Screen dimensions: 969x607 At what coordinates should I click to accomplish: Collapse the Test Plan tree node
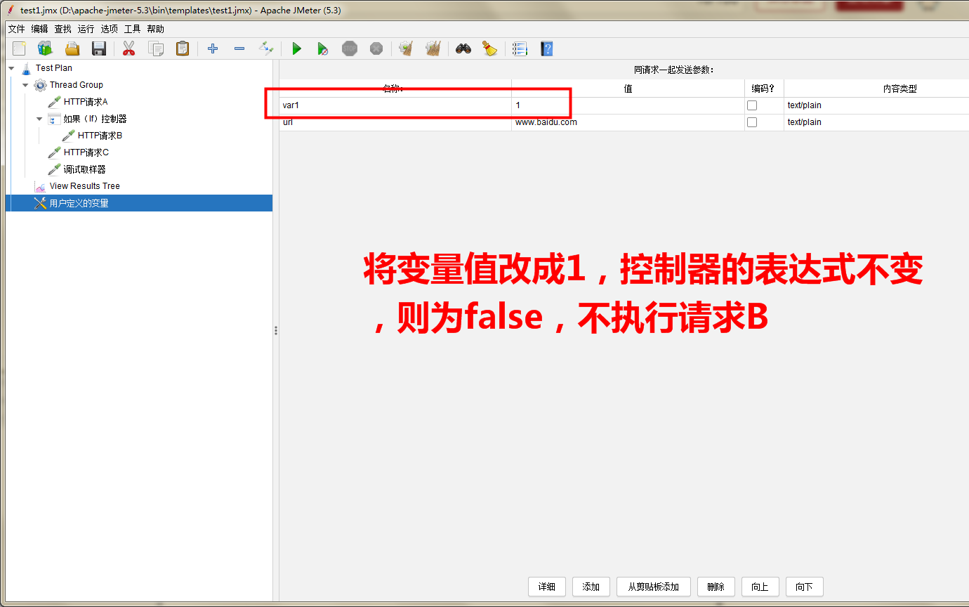(10, 67)
